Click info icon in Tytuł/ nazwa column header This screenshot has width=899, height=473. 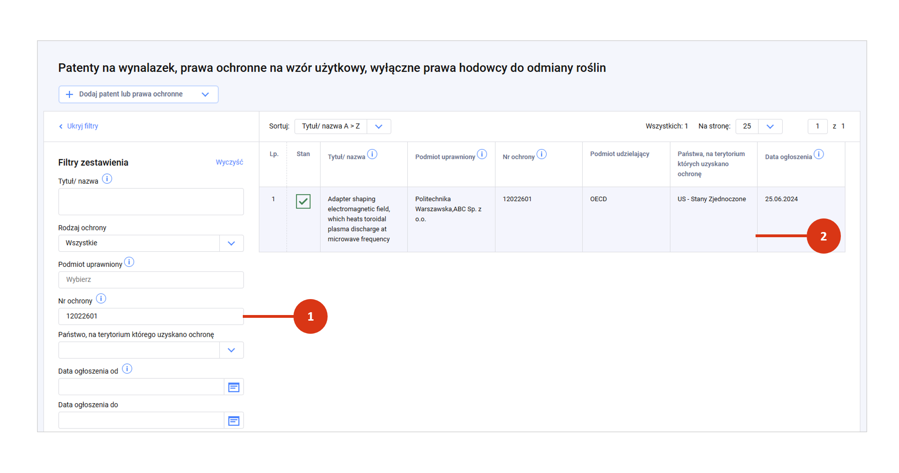tap(372, 154)
